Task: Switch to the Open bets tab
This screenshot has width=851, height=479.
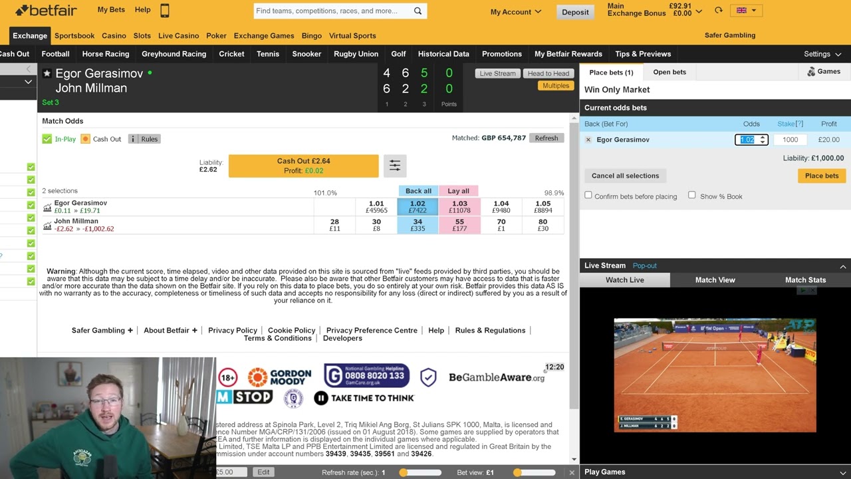Action: pyautogui.click(x=669, y=73)
